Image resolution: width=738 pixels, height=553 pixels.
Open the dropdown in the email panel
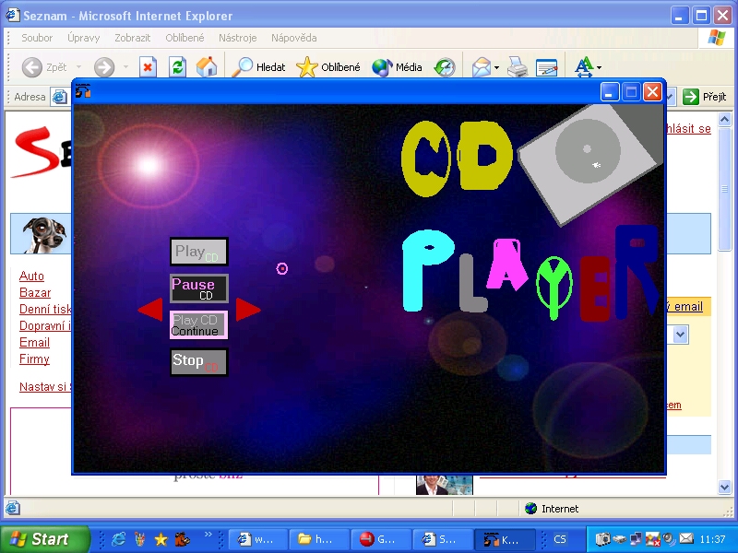coord(680,335)
